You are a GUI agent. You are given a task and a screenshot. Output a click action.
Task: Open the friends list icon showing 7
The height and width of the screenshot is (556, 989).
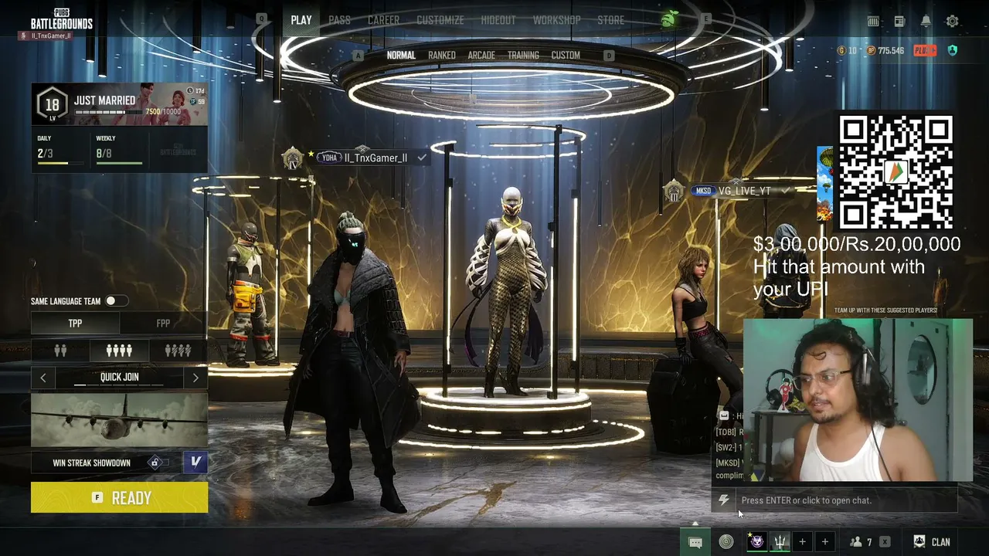861,542
